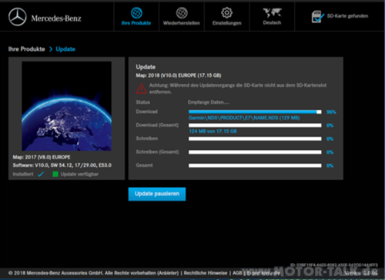The width and height of the screenshot is (385, 280).
Task: Click the green Update verfügbar indicator
Action: click(55, 174)
